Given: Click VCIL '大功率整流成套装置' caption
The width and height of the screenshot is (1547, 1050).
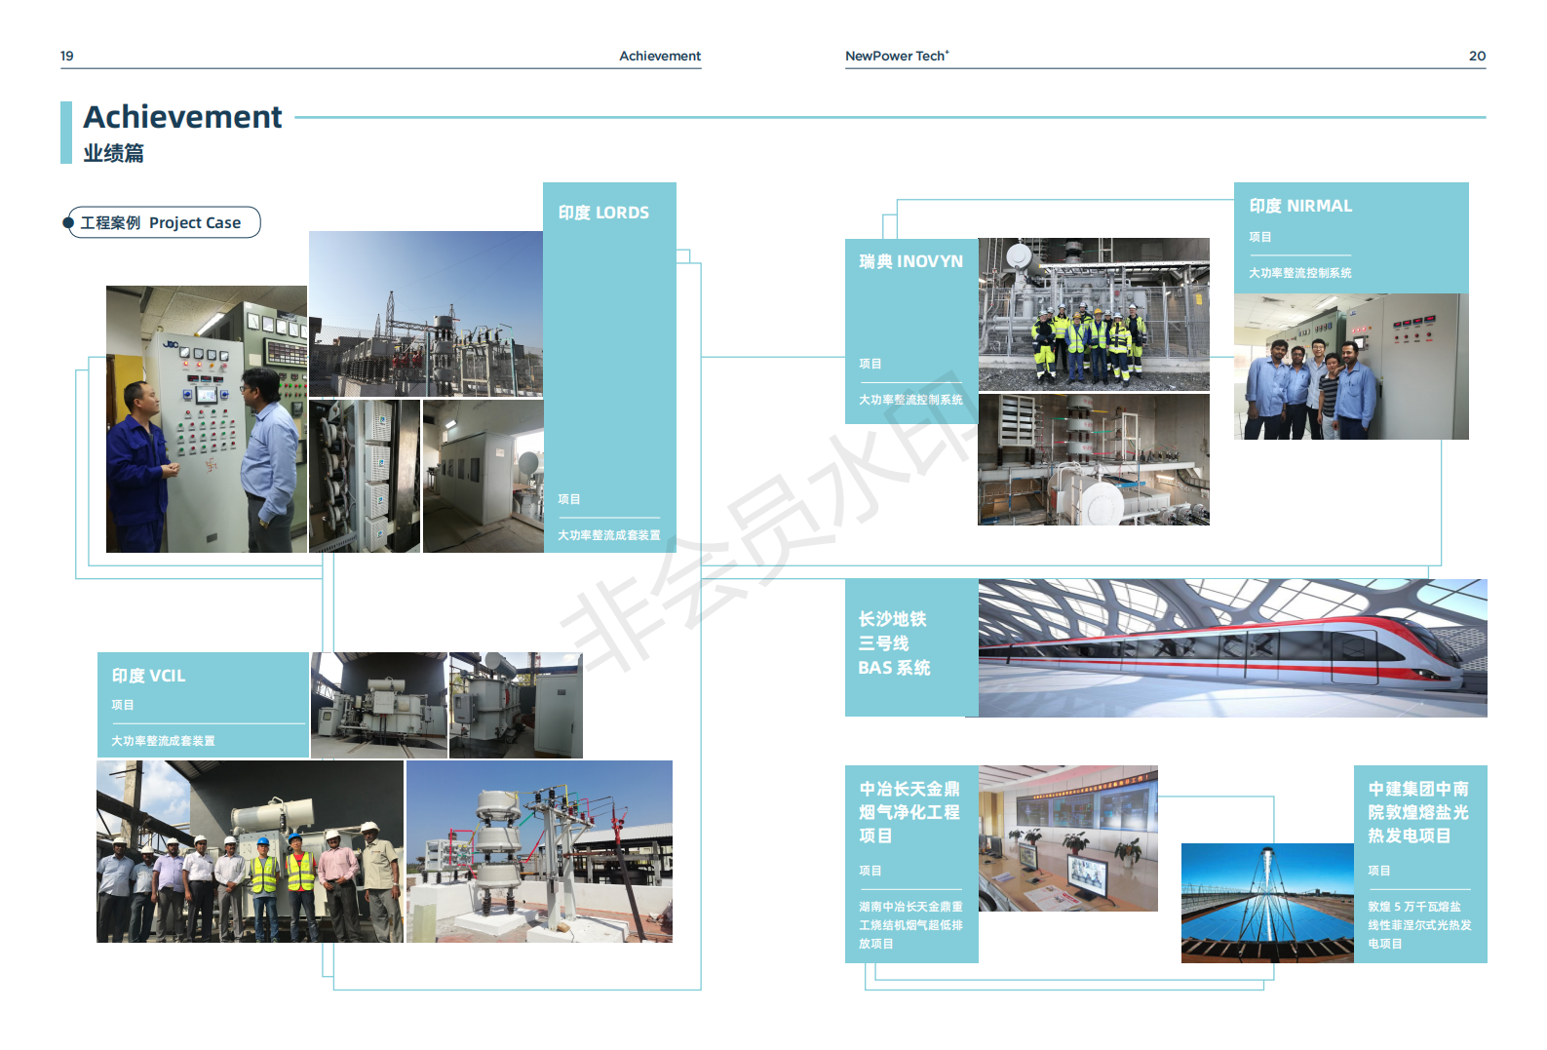Looking at the screenshot, I should (x=163, y=741).
